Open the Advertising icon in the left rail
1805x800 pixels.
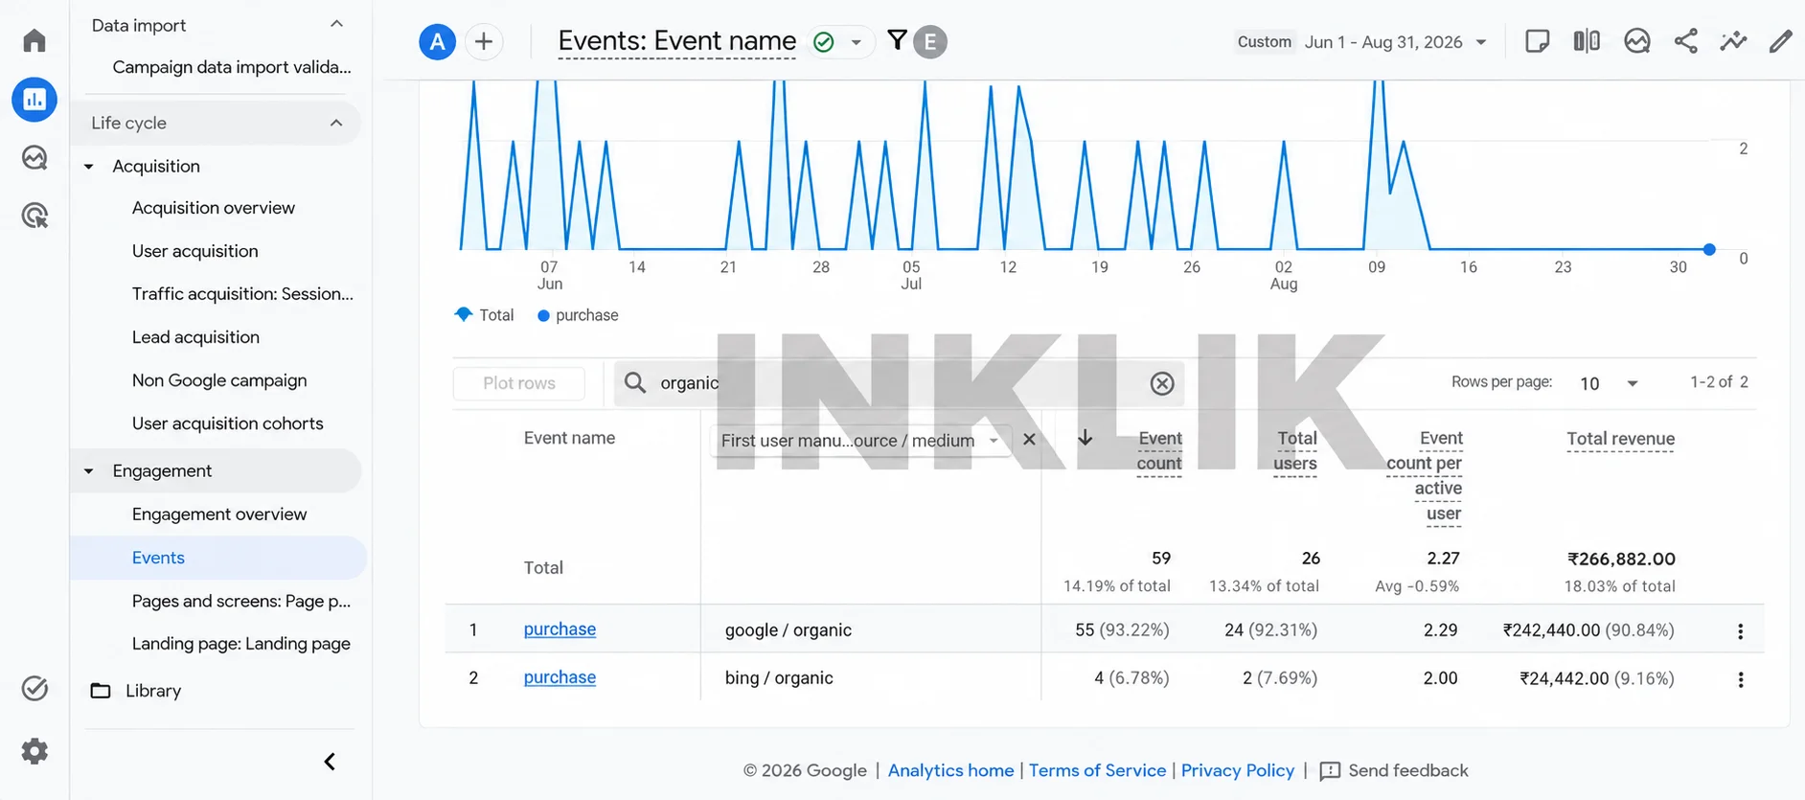click(34, 216)
